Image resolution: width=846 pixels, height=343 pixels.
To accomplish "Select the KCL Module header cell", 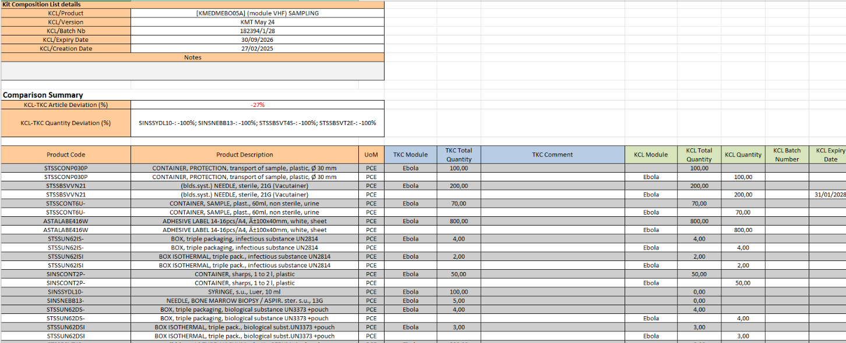I will (x=650, y=155).
